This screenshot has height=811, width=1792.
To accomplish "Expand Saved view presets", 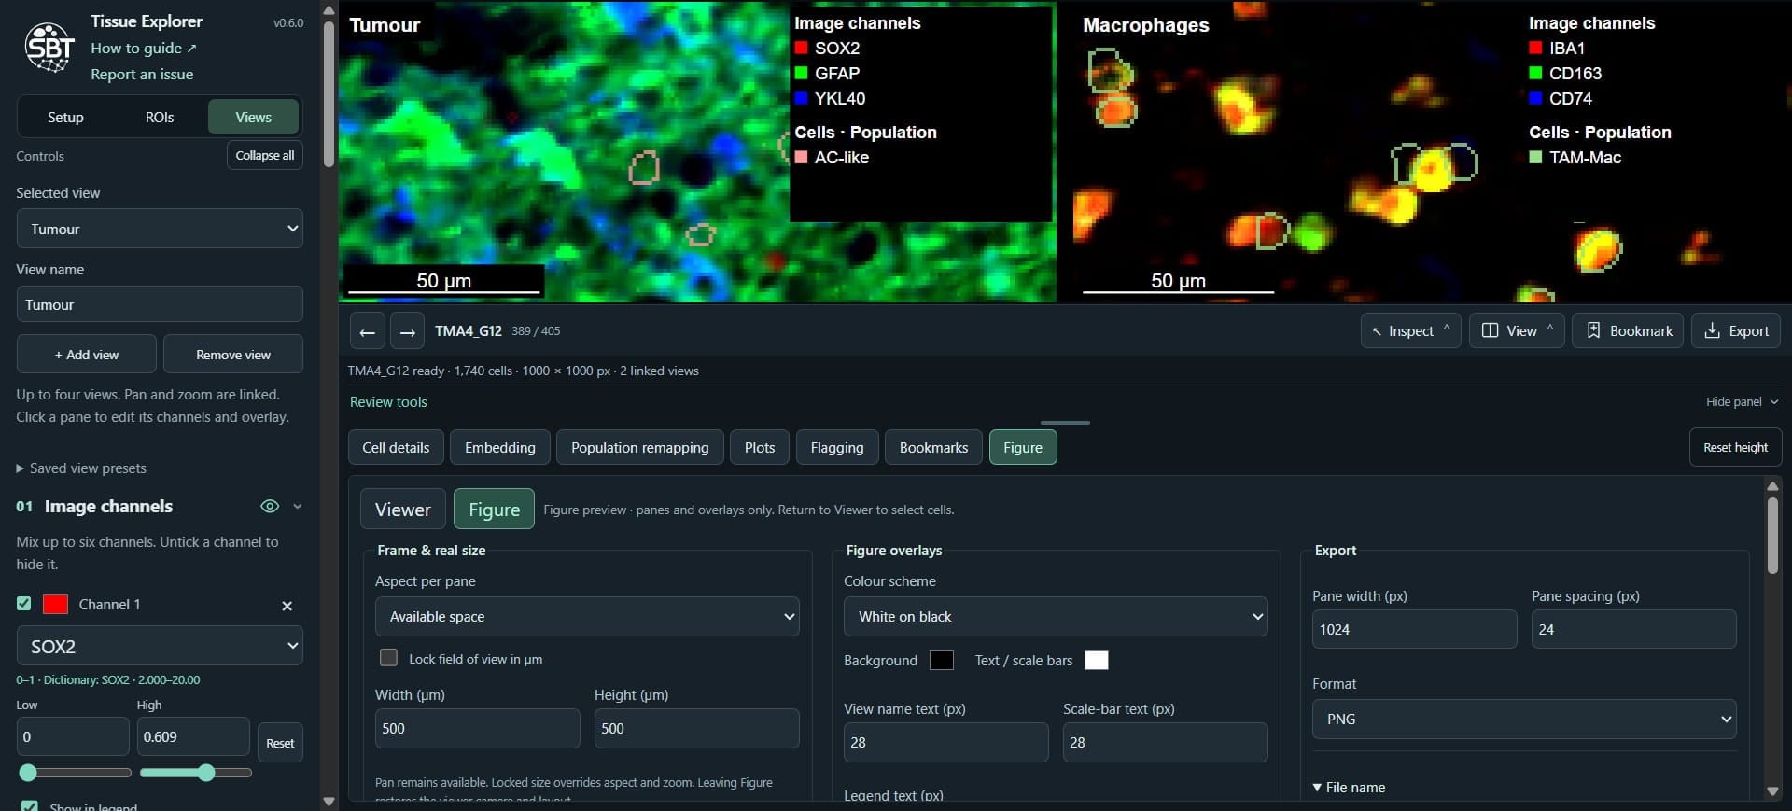I will click(81, 468).
